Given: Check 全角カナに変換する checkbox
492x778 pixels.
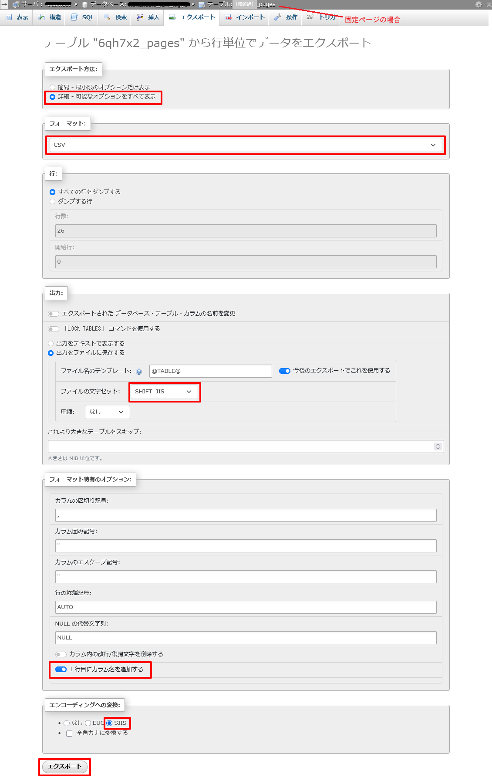Looking at the screenshot, I should pyautogui.click(x=69, y=734).
